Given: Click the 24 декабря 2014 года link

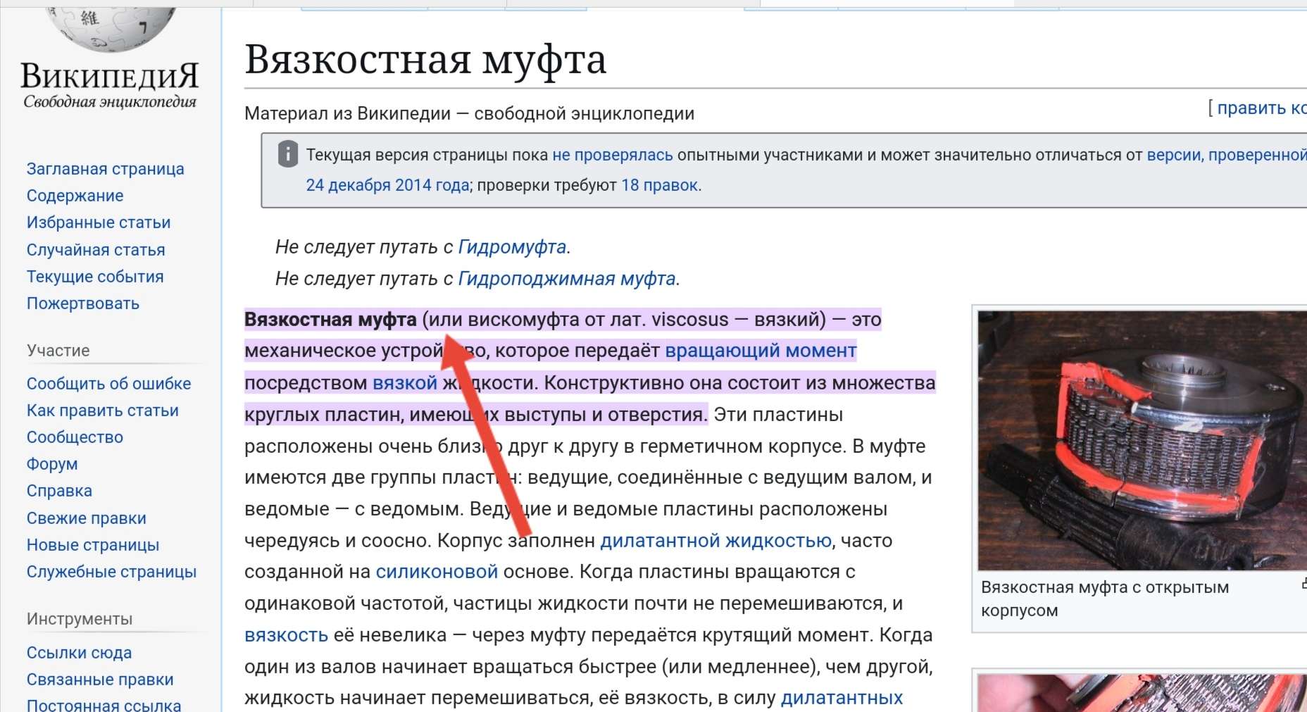Looking at the screenshot, I should [x=387, y=185].
